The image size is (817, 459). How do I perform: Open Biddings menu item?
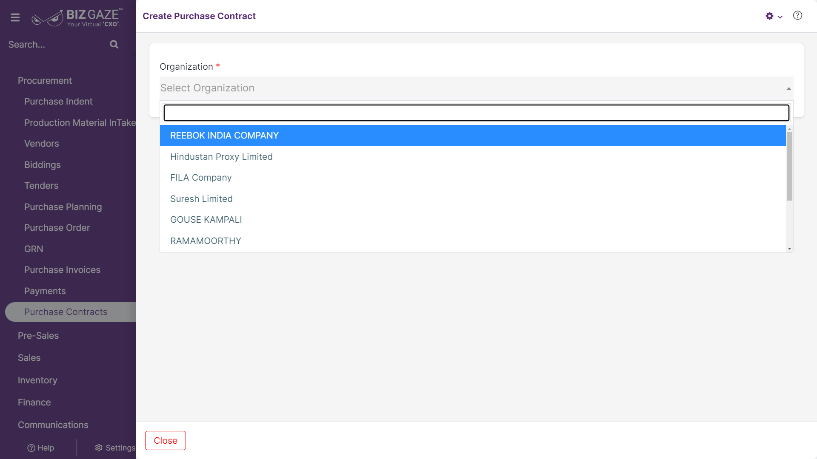[x=43, y=165]
